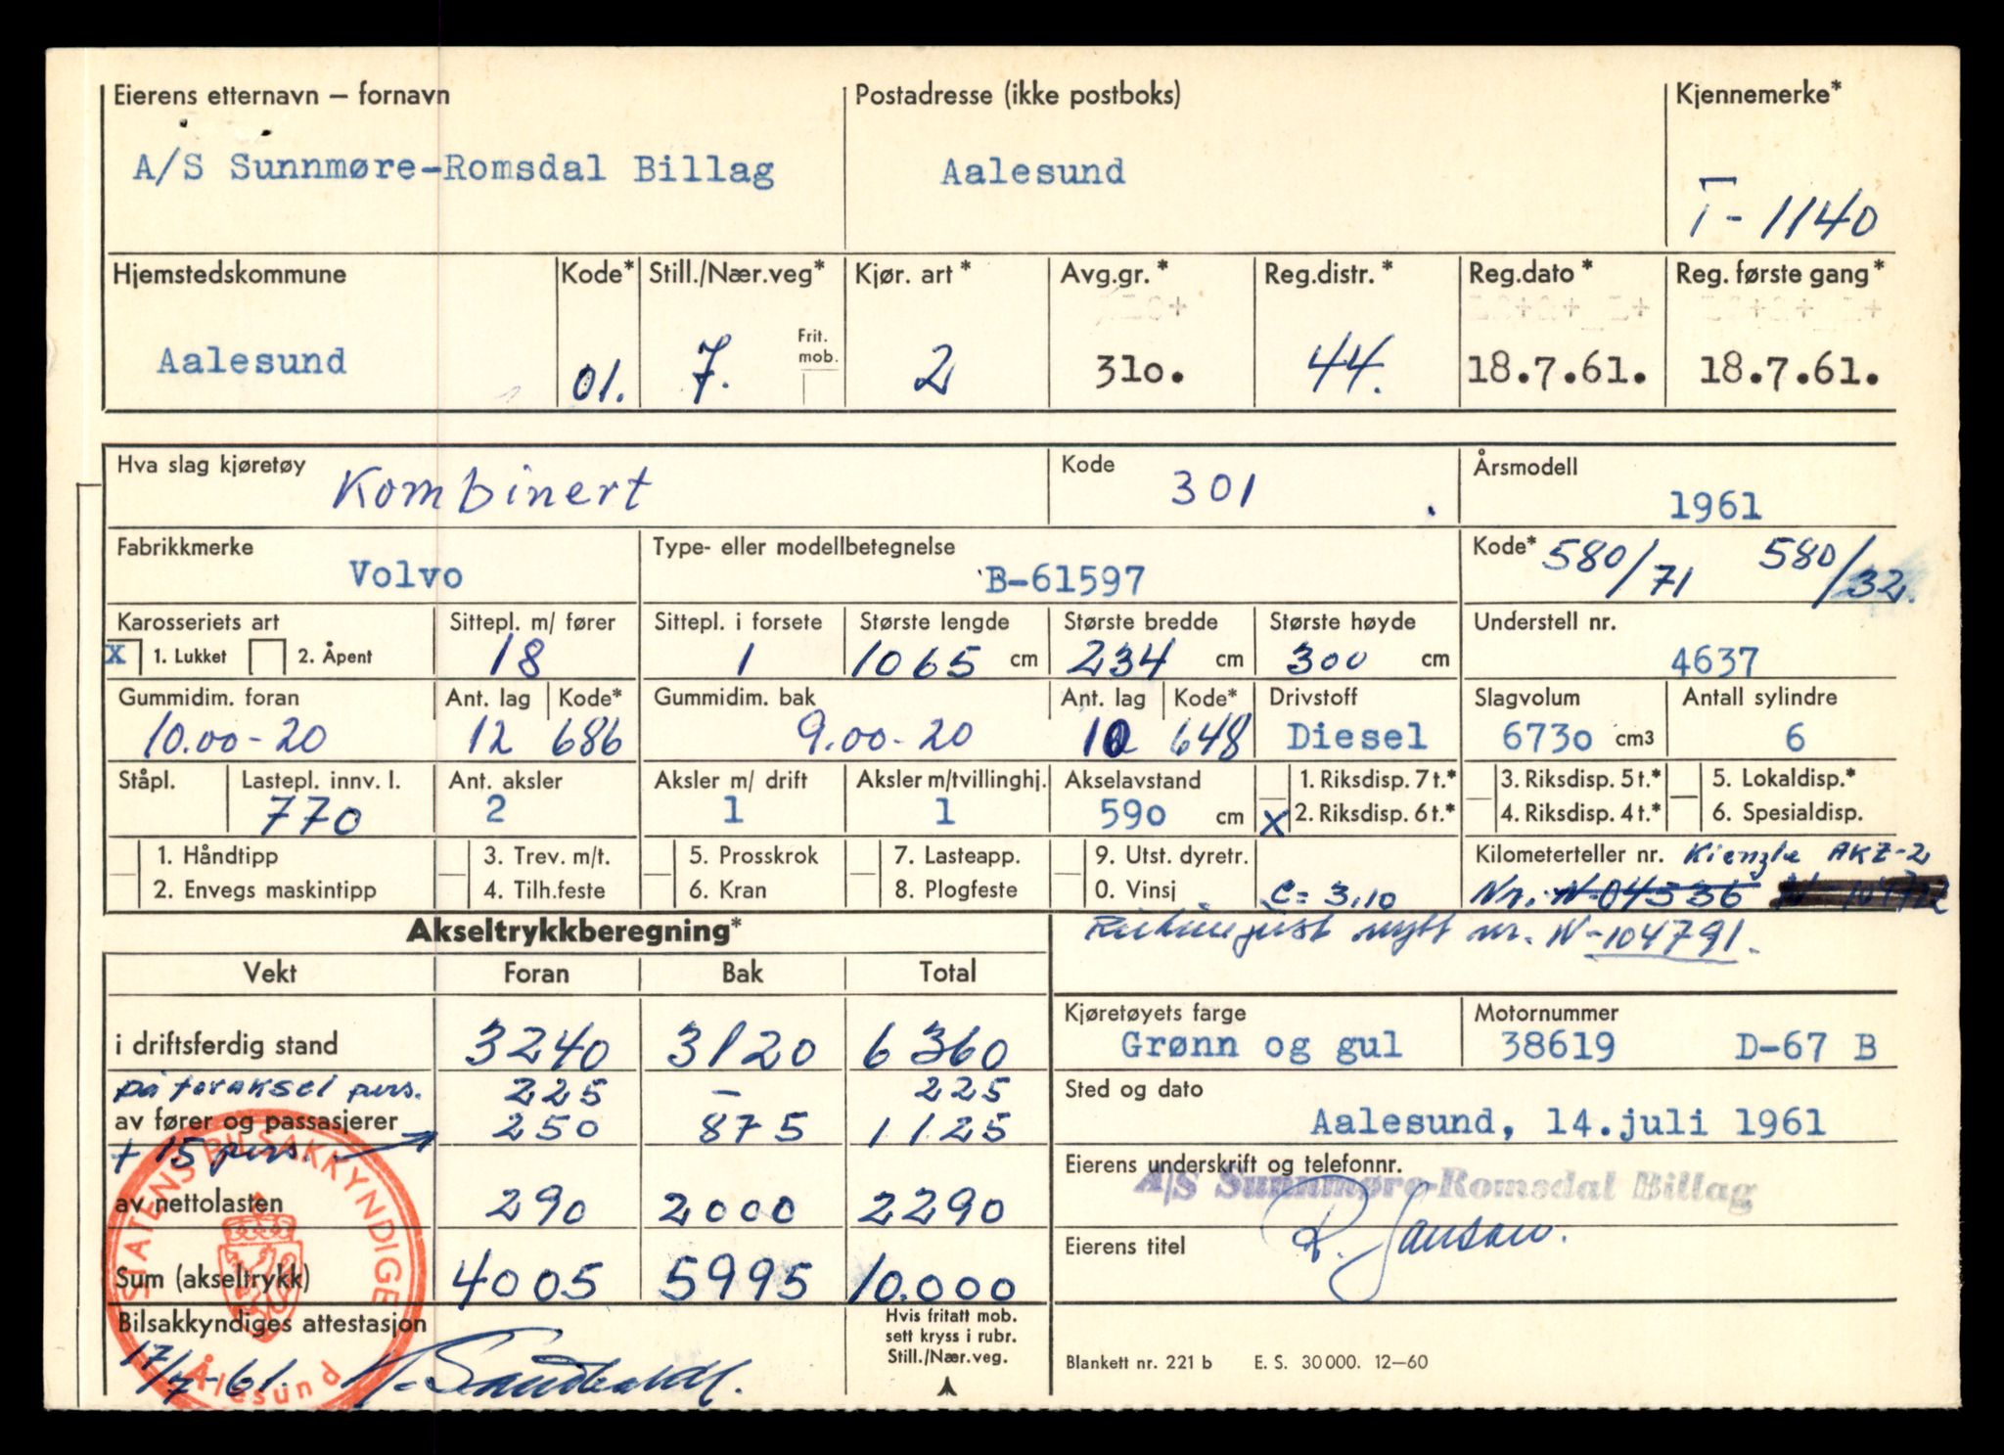The height and width of the screenshot is (1455, 2004).
Task: Click vehicle type 'Kombinert'
Action: (x=490, y=486)
